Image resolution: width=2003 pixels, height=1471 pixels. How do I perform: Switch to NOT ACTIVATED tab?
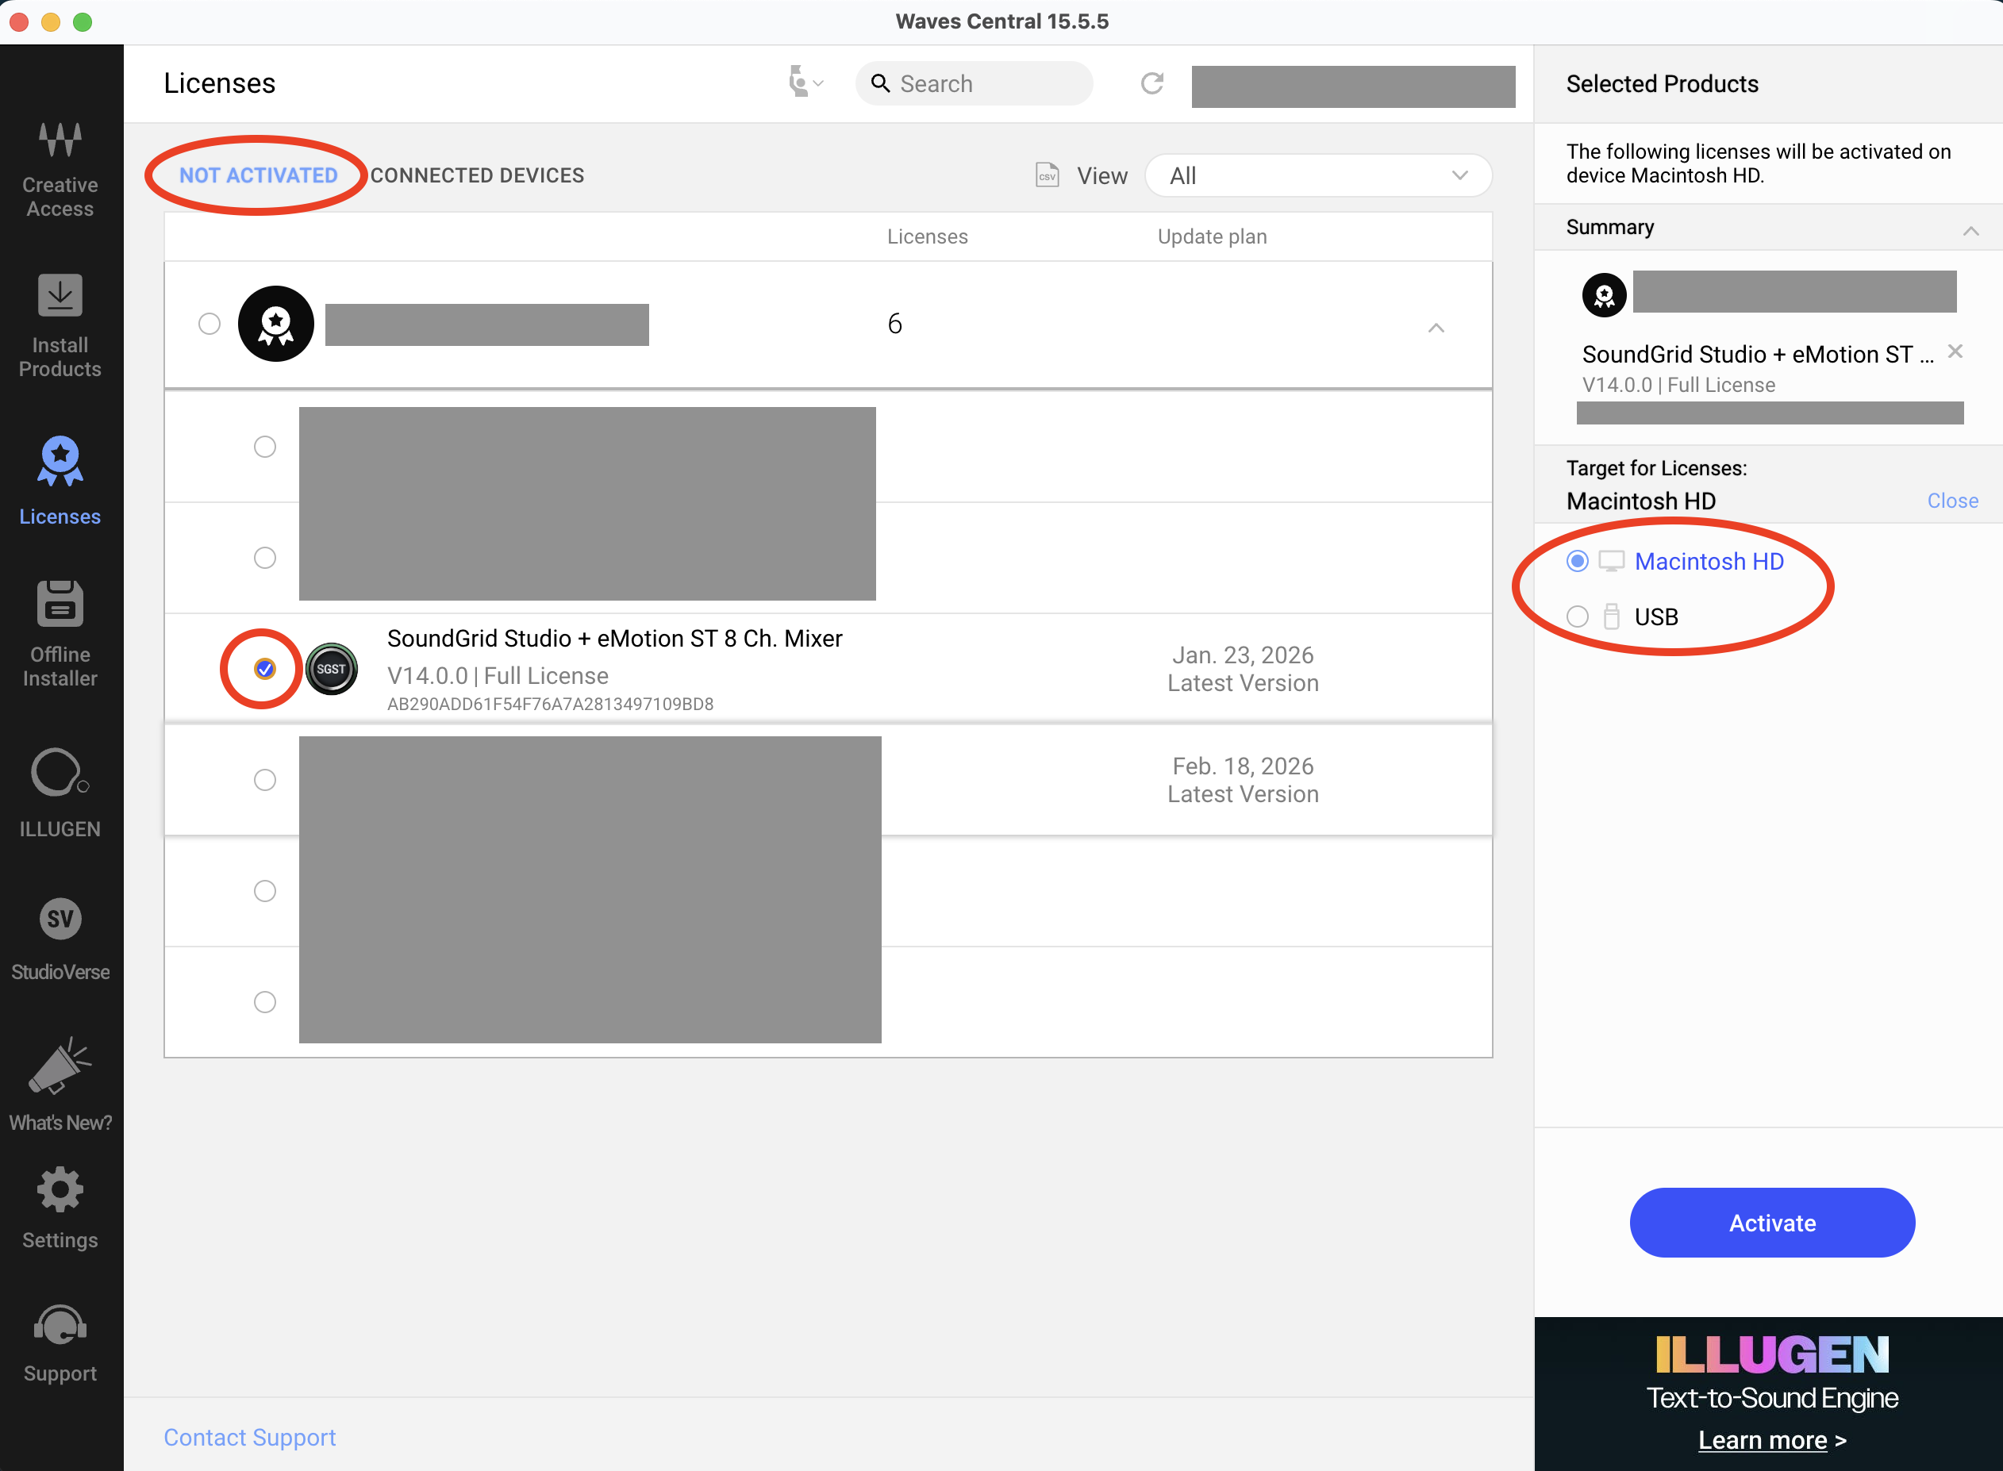(x=258, y=175)
